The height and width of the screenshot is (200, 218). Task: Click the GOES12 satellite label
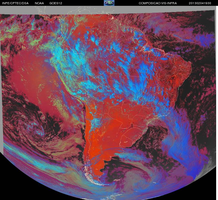tap(56, 3)
